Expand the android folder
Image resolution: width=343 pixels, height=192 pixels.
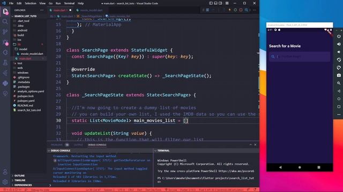tap(23, 30)
